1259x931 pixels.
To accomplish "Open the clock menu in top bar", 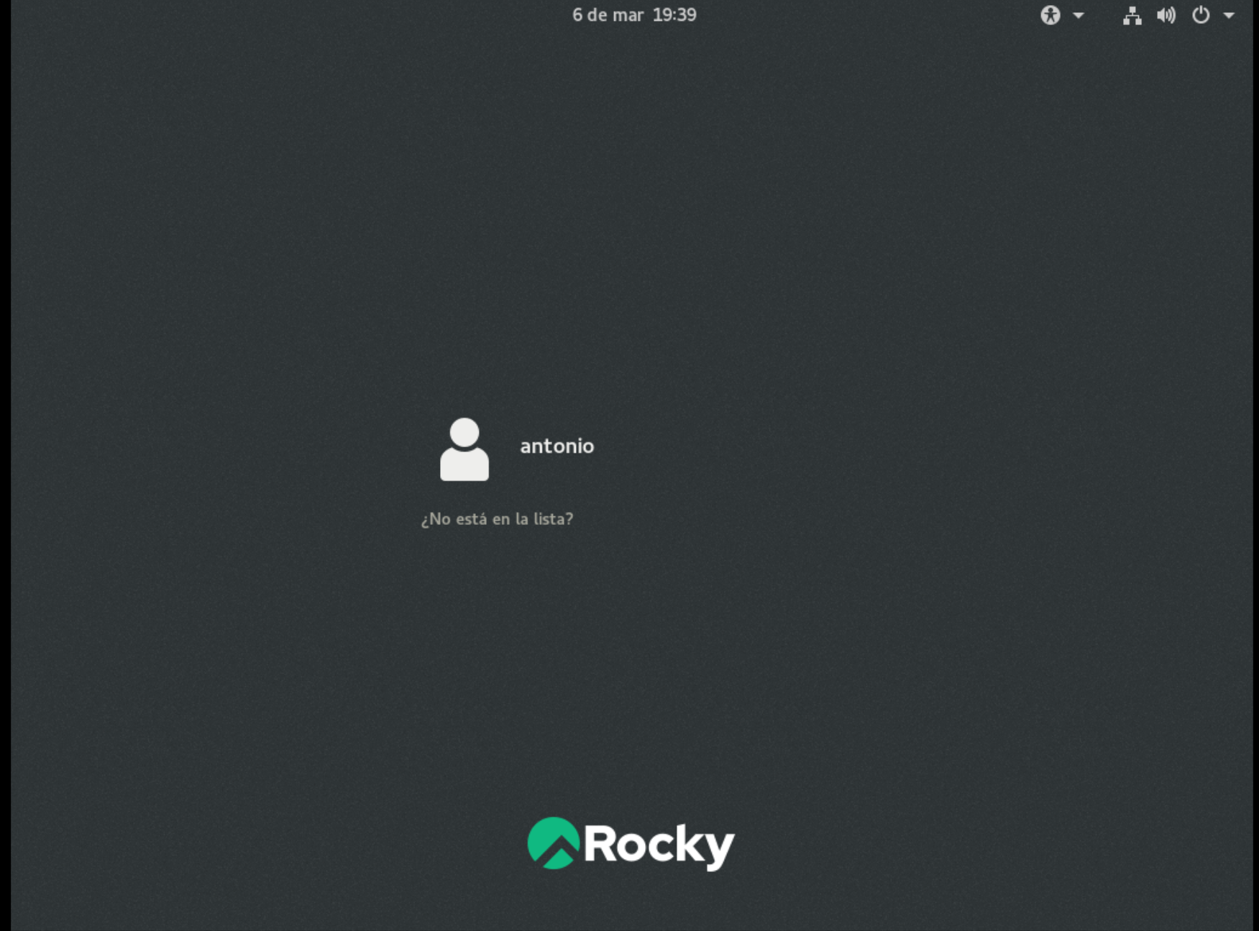I will 633,15.
